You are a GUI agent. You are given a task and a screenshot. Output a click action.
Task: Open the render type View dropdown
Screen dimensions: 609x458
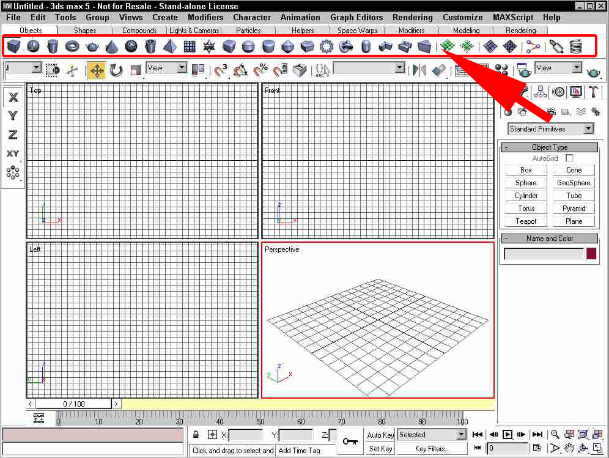558,68
